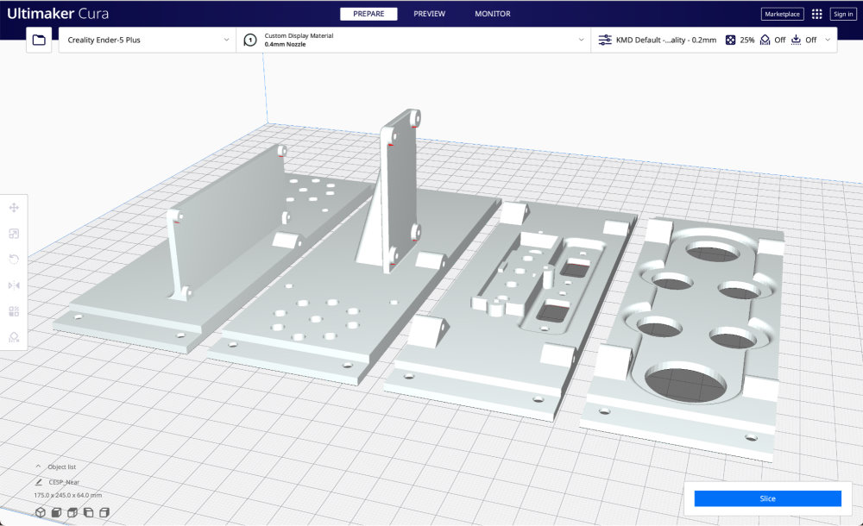Collapse the Object list
863x526 pixels.
[x=39, y=467]
